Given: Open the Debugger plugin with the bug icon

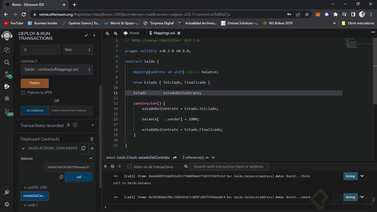Looking at the screenshot, I should point(7,99).
